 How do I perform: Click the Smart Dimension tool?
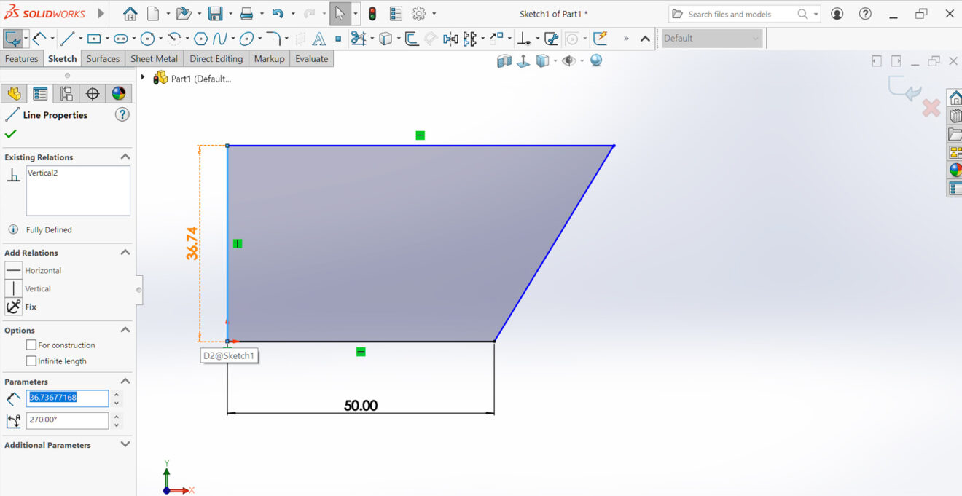39,39
